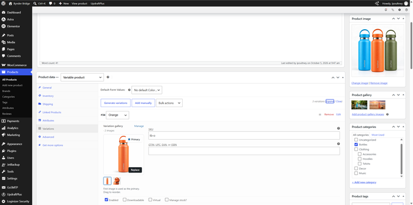Check the Decor category
The image size is (413, 205).
click(x=356, y=169)
